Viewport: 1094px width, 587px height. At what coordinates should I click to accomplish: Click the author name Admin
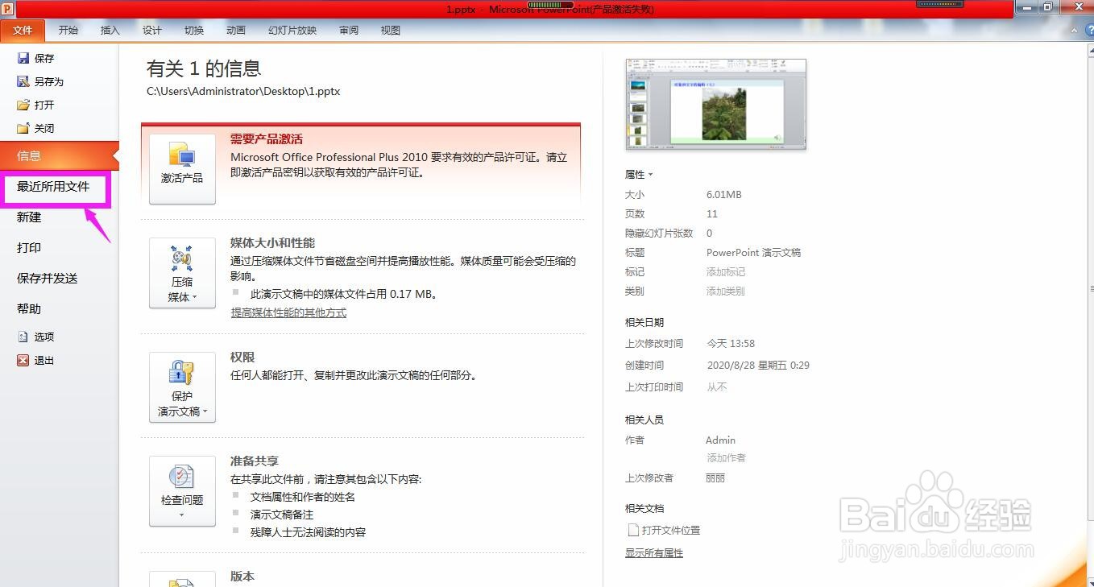pos(721,440)
